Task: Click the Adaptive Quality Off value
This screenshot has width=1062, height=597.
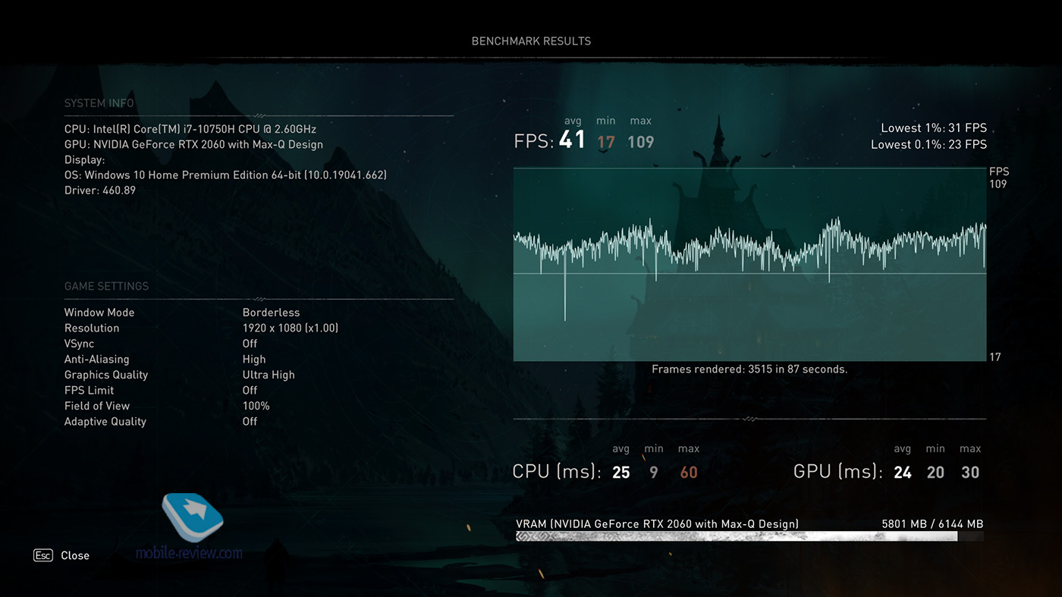Action: tap(250, 421)
